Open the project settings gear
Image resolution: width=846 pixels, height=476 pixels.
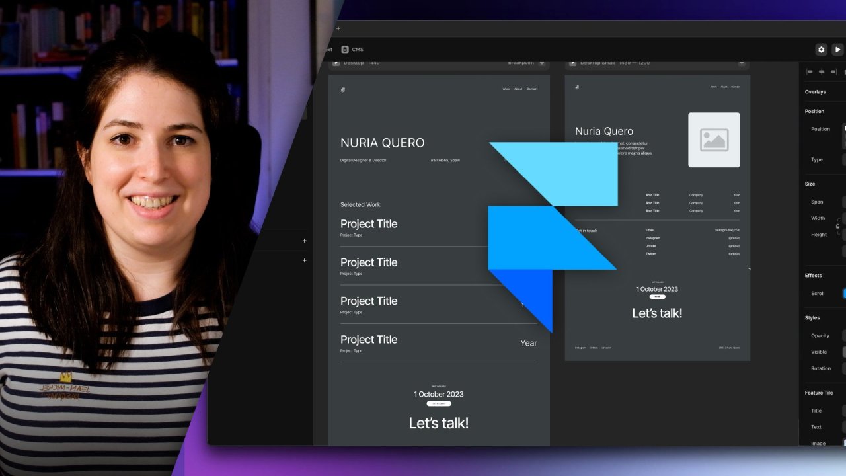point(821,49)
